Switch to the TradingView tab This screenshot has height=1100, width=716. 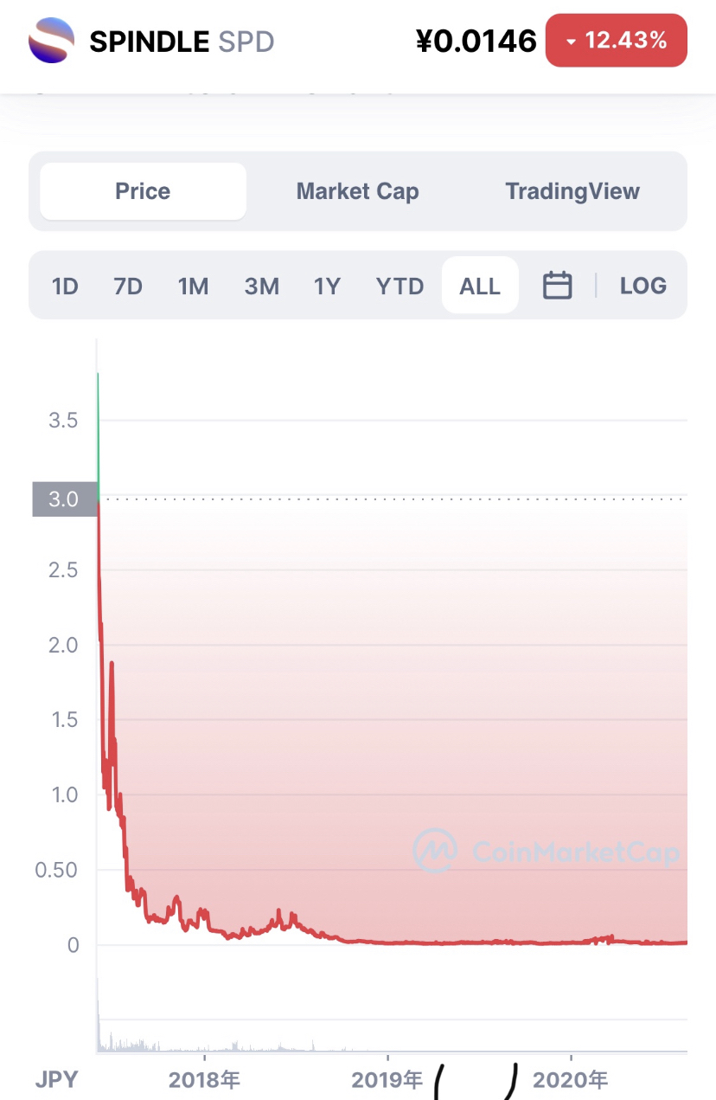(572, 191)
